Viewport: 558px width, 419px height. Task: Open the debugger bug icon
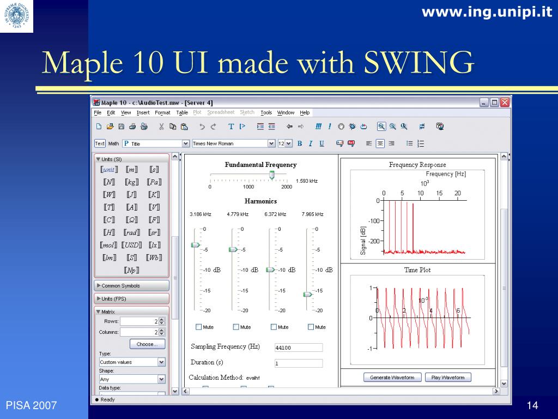coord(353,126)
